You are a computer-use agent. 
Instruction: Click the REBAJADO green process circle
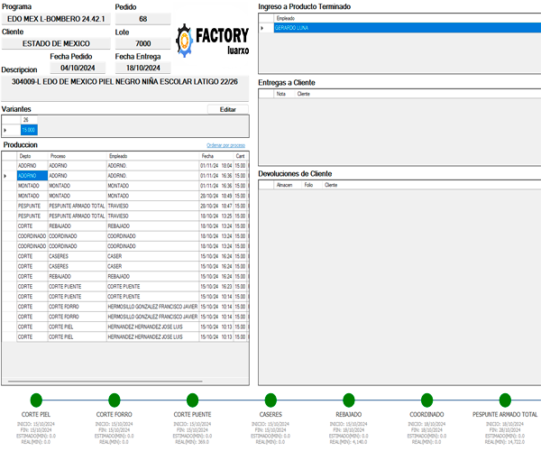click(x=348, y=400)
